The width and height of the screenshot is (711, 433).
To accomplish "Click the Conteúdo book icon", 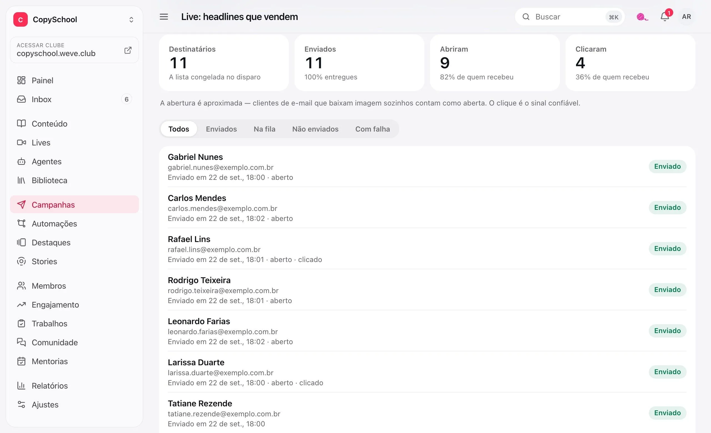I will tap(21, 124).
